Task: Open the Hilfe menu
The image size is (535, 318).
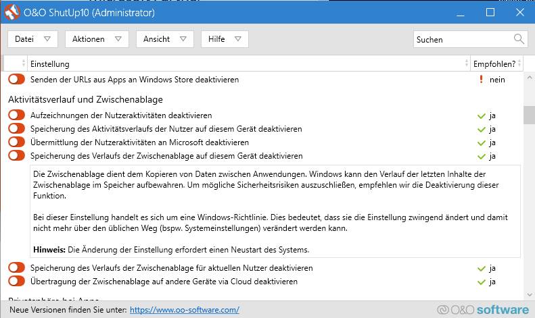Action: (225, 39)
